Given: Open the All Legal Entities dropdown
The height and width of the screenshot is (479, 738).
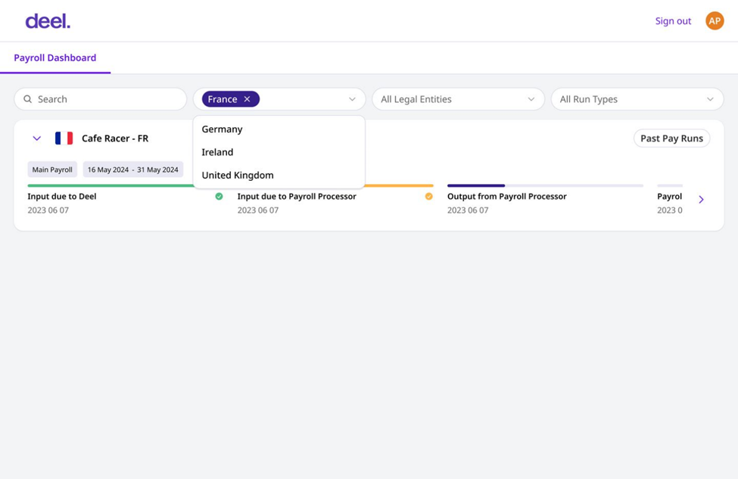Looking at the screenshot, I should 458,99.
